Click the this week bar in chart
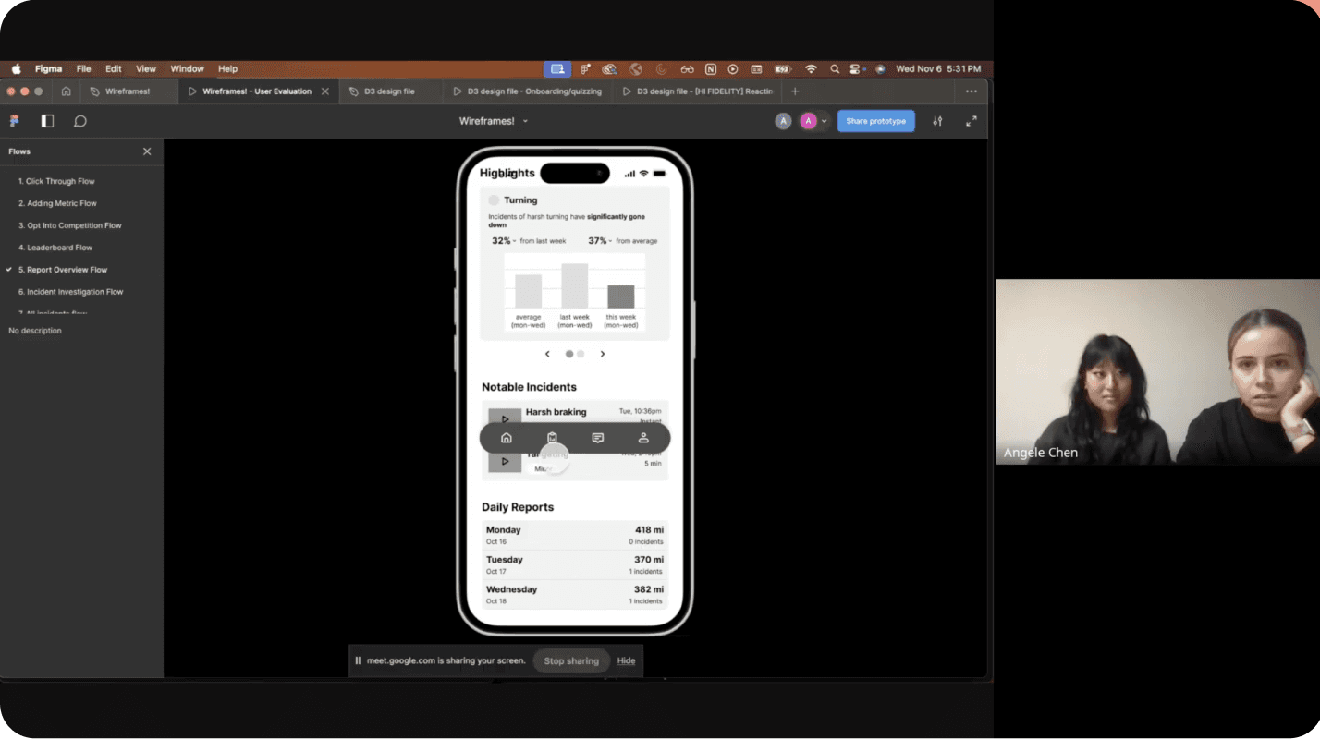Screen dimensions: 1320x739 [620, 297]
